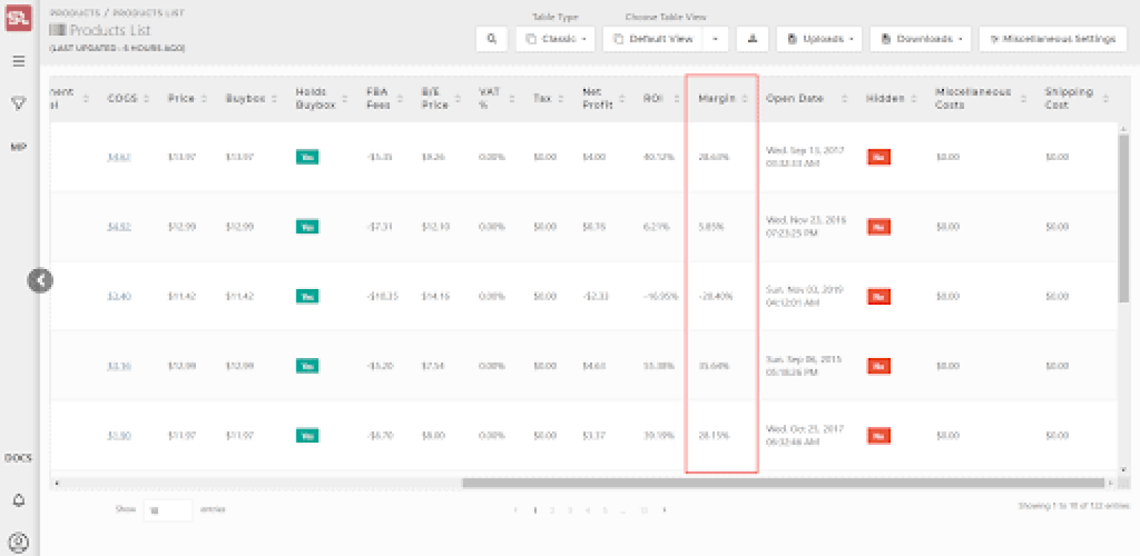Select Open Date Sun, Sep 06, 2015
This screenshot has width=1140, height=556.
[804, 360]
